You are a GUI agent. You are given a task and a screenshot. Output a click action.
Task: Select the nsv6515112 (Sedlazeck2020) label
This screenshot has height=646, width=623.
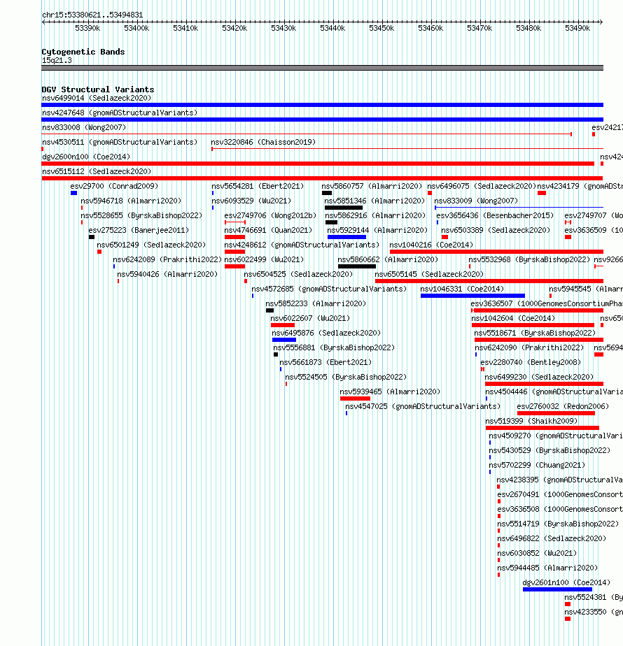[97, 171]
